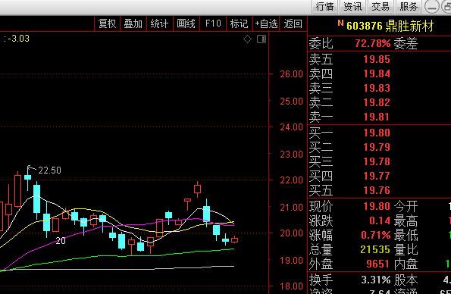Select 买四 price 19.77

pyautogui.click(x=377, y=176)
